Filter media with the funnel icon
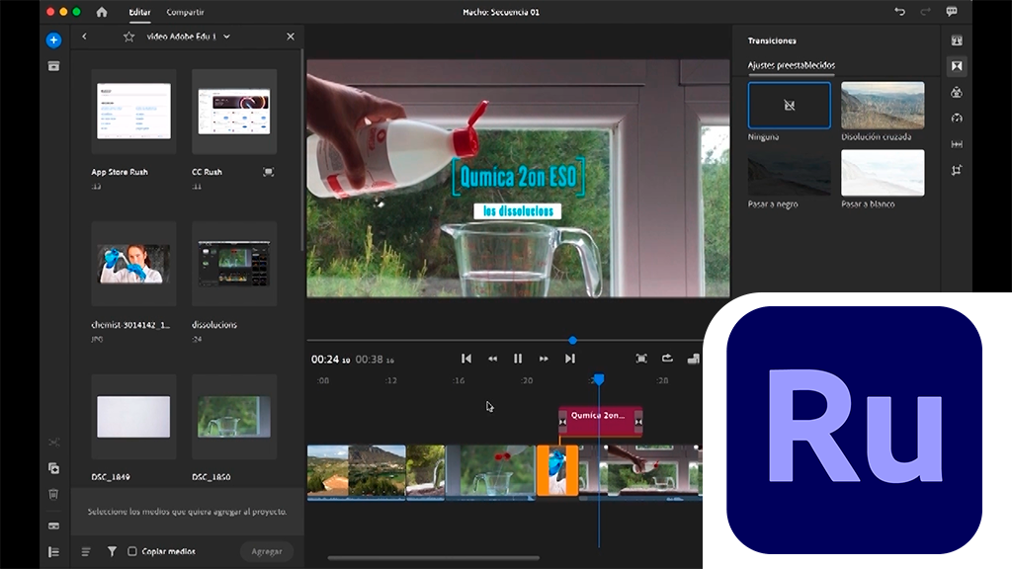The height and width of the screenshot is (569, 1012). coord(112,551)
